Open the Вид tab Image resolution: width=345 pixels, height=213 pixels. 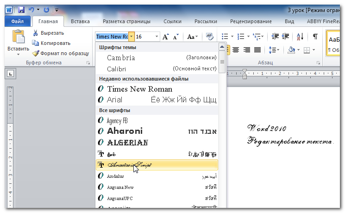(x=289, y=21)
